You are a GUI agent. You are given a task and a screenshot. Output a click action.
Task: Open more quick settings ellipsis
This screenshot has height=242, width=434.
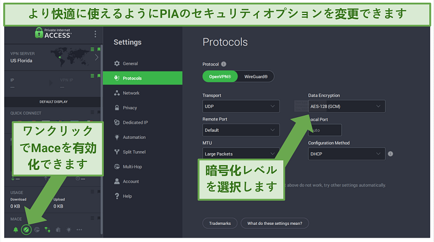pyautogui.click(x=79, y=230)
